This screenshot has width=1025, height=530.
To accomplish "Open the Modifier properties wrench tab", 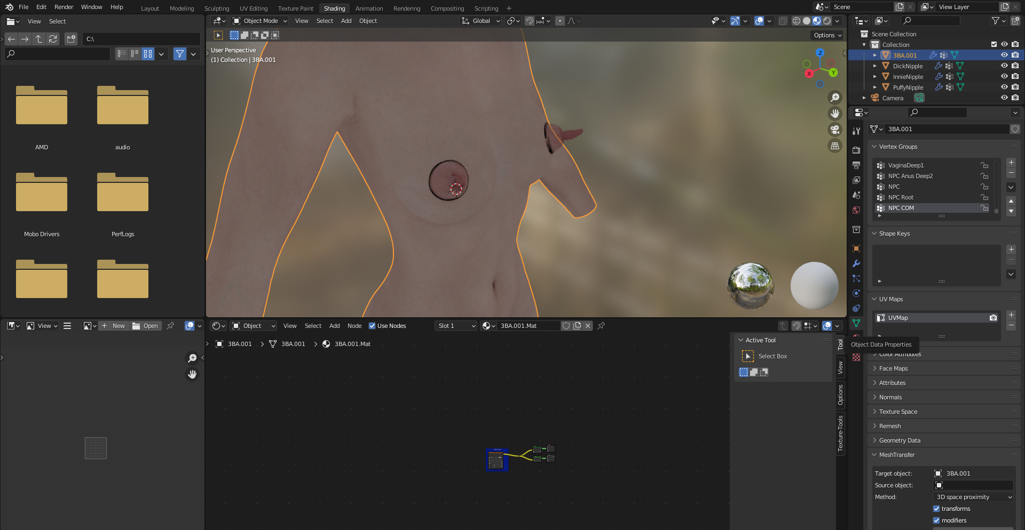I will coord(856,263).
